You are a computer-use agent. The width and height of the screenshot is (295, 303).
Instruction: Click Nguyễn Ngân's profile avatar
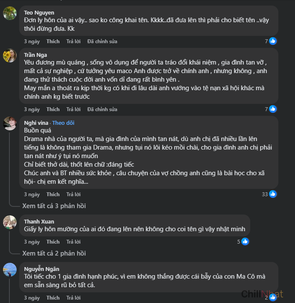click(x=10, y=269)
